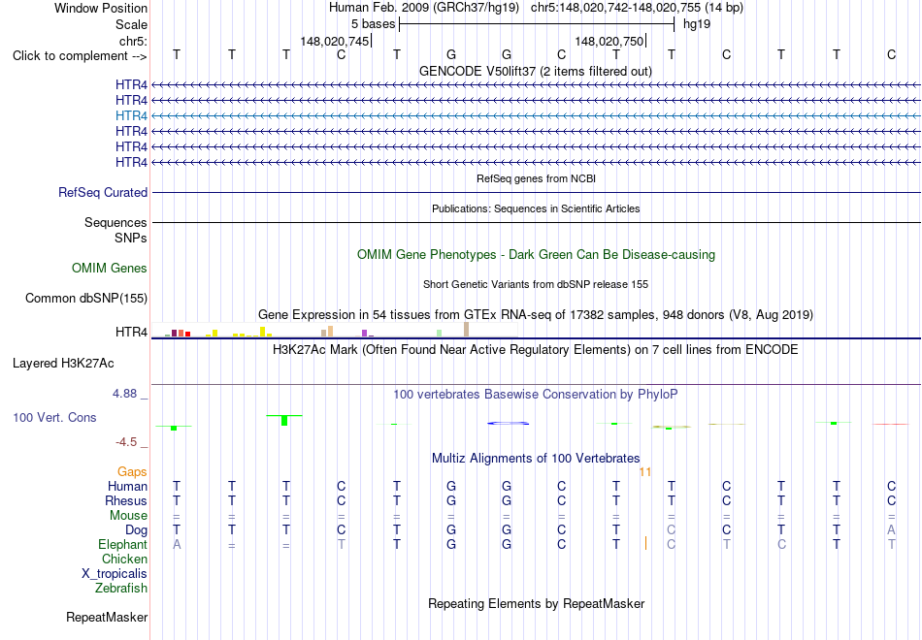This screenshot has height=640, width=922.
Task: Click the "Mouse" alignment row label
Action: click(128, 516)
